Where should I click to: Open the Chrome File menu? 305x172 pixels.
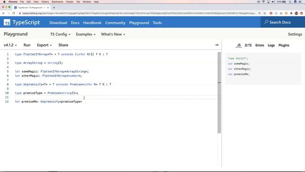[22, 2]
